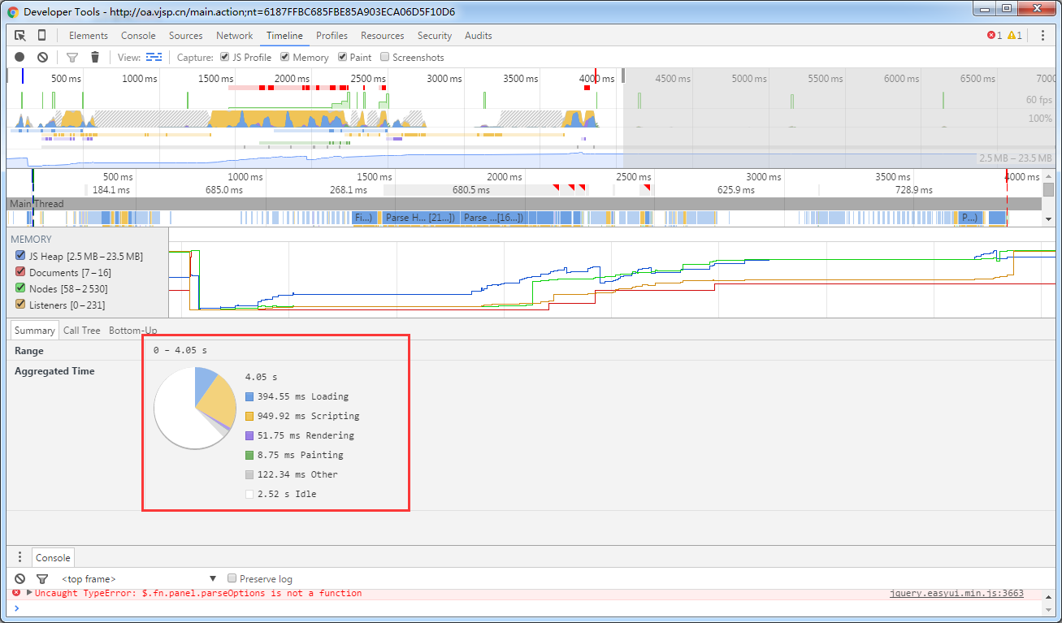Click the 728.9 ms frame bar
The height and width of the screenshot is (623, 1062).
pos(913,190)
